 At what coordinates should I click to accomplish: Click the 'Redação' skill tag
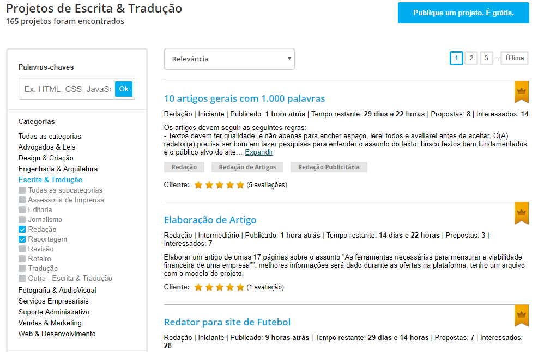pyautogui.click(x=184, y=167)
